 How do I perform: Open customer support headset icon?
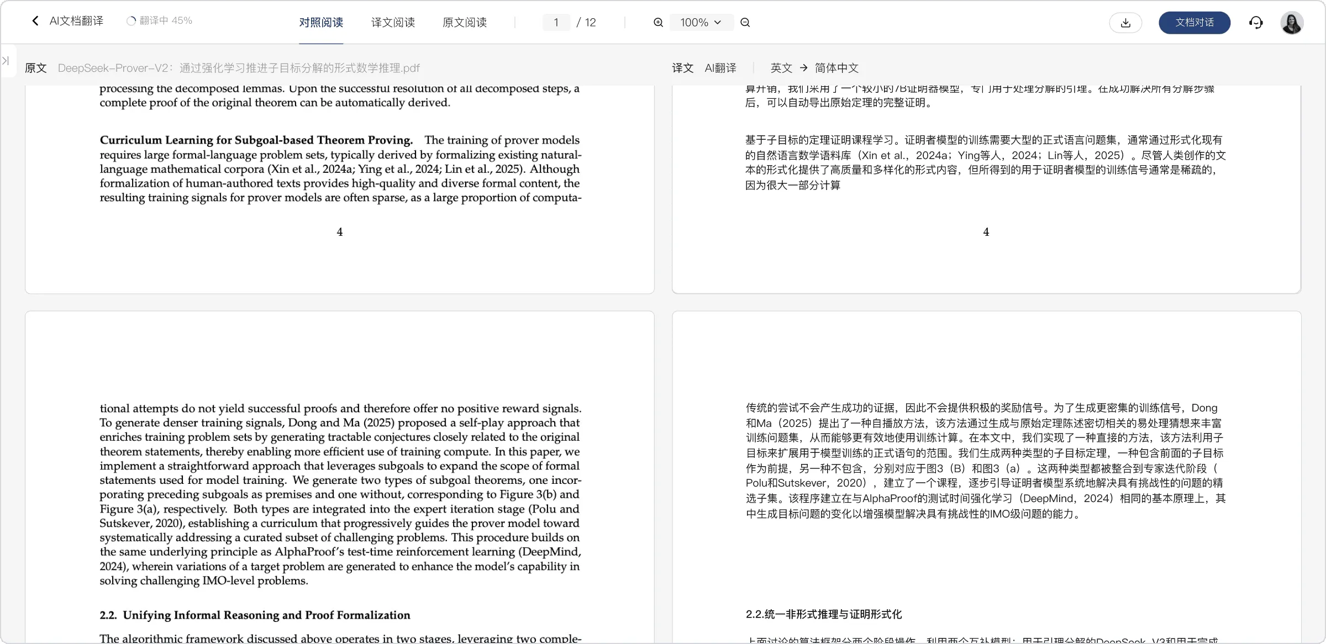1256,23
